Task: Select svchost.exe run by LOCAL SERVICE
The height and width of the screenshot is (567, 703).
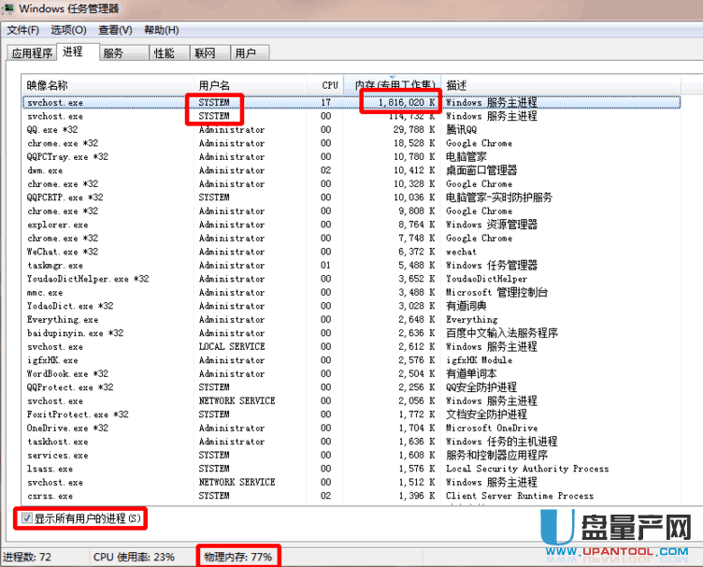Action: [x=351, y=347]
